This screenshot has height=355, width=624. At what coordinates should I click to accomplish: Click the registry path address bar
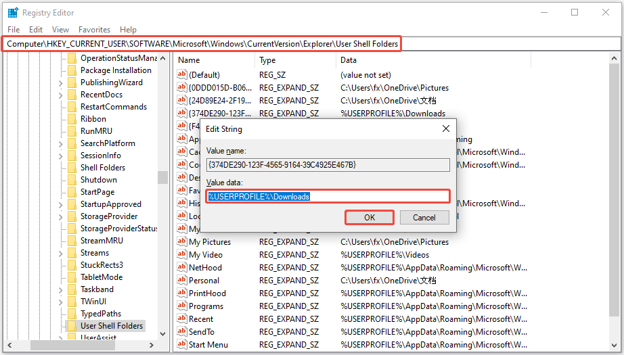[311, 44]
